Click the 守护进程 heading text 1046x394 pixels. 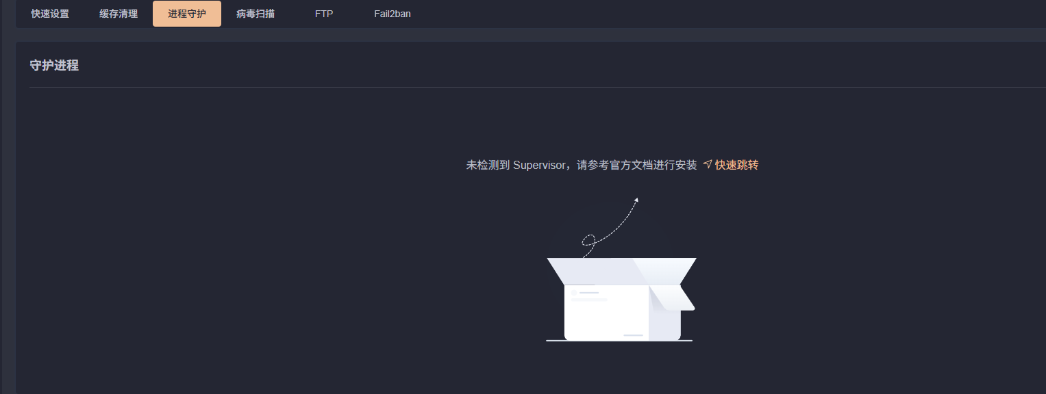[x=54, y=66]
